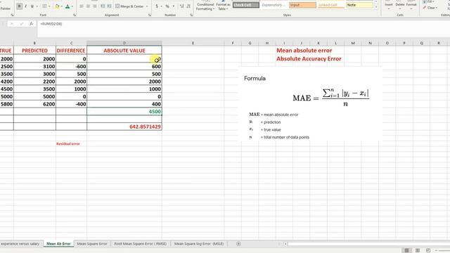
Task: Cancel the formula bar entry
Action: point(12,24)
